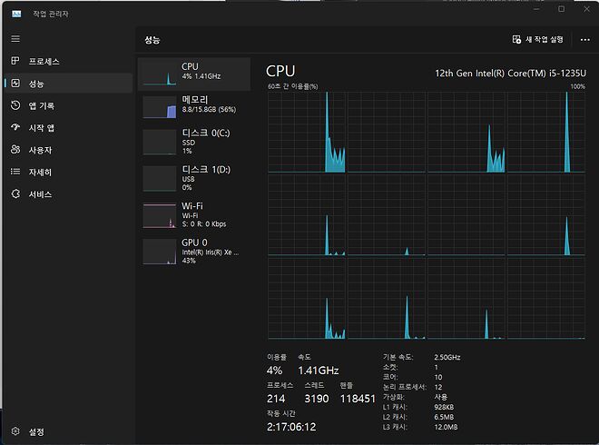Select the GPU 0 Intel Iris Xe entry
The width and height of the screenshot is (599, 445).
click(194, 252)
